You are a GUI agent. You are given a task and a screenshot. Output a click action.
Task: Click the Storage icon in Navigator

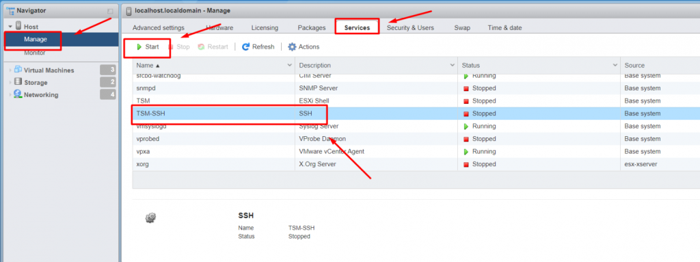click(18, 82)
